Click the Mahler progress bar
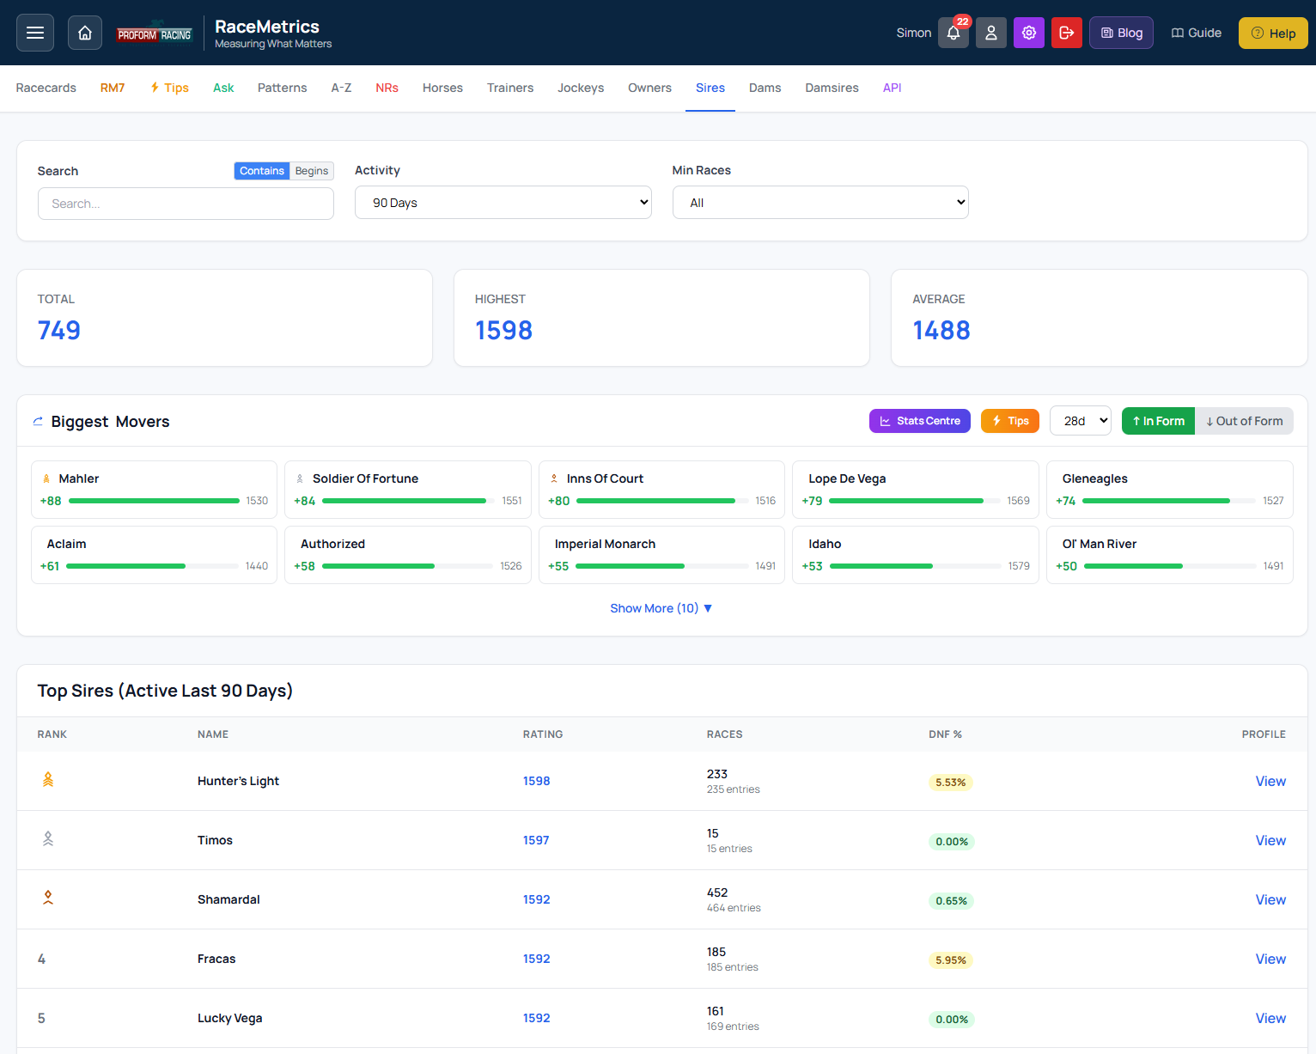 click(x=154, y=501)
